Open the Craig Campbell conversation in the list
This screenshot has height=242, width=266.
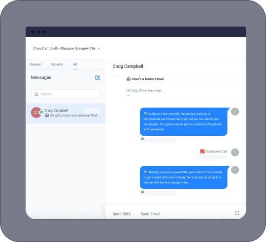click(x=66, y=113)
